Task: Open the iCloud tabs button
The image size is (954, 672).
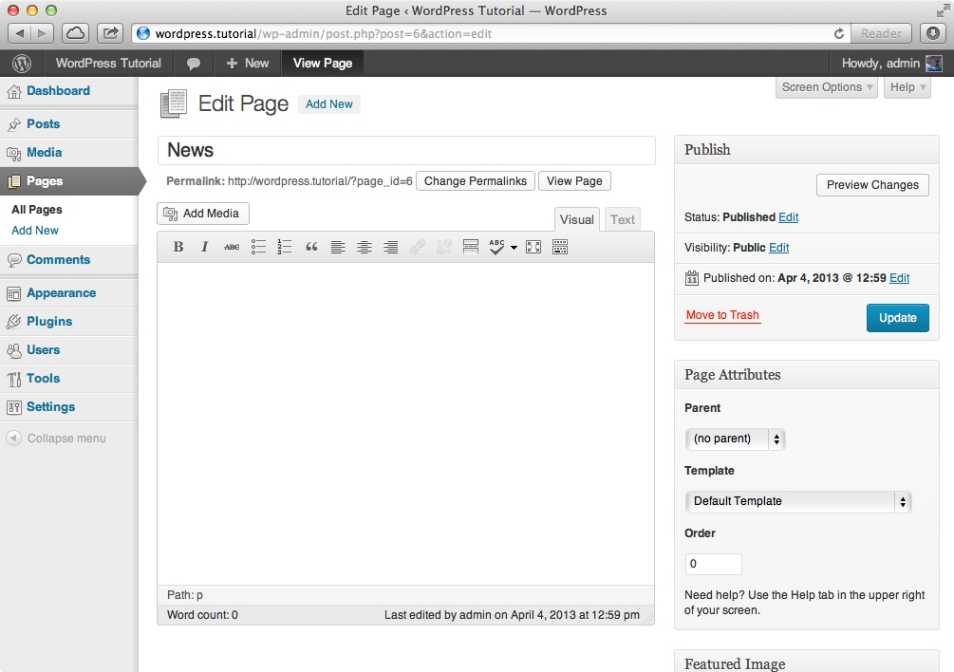Action: click(75, 33)
